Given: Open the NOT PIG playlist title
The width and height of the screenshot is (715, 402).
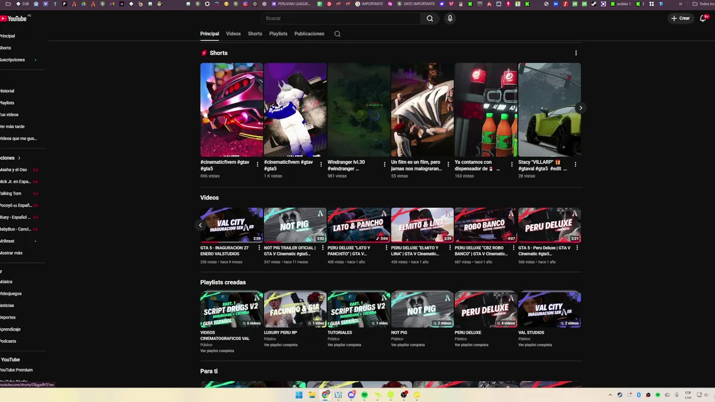Looking at the screenshot, I should [399, 333].
